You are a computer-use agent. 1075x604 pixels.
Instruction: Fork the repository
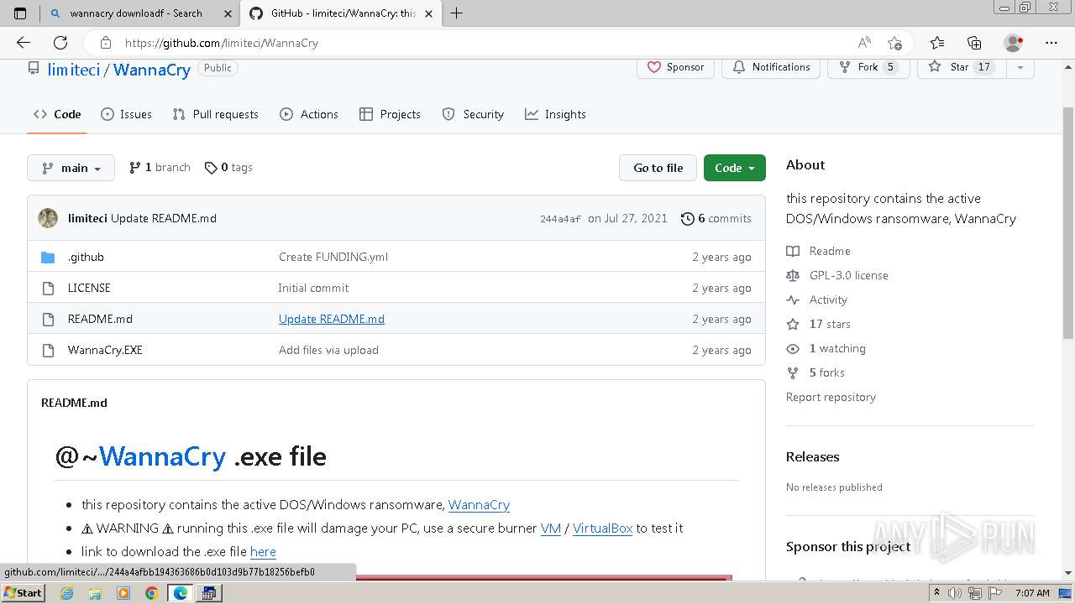pos(868,67)
